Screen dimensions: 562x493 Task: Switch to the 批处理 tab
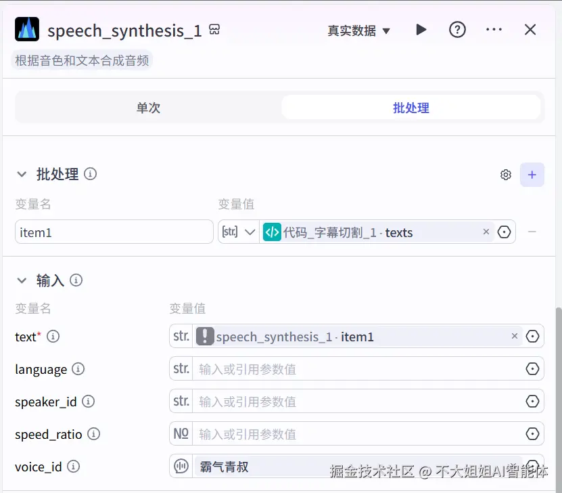[411, 108]
